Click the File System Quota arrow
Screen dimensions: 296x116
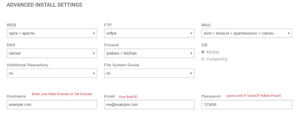191,74
